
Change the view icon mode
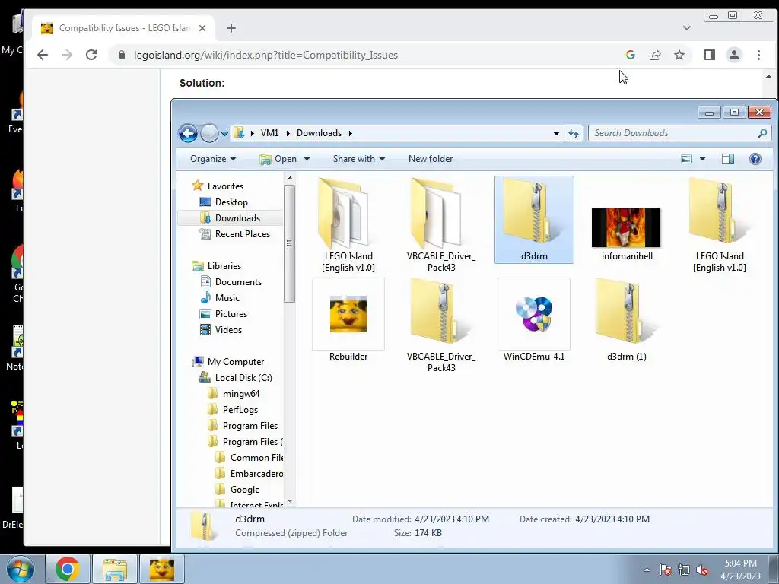[x=686, y=159]
